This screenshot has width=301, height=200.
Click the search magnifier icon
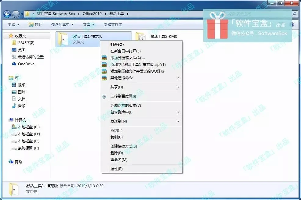294,14
